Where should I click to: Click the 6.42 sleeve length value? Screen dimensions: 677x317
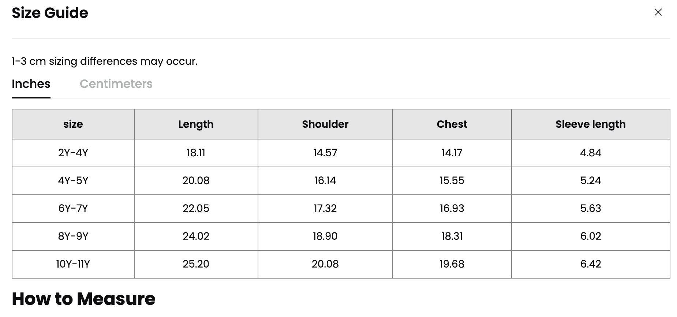590,264
